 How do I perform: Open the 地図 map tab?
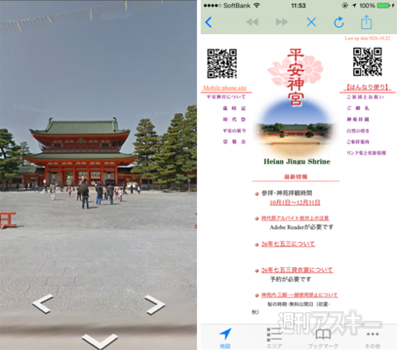click(x=225, y=338)
